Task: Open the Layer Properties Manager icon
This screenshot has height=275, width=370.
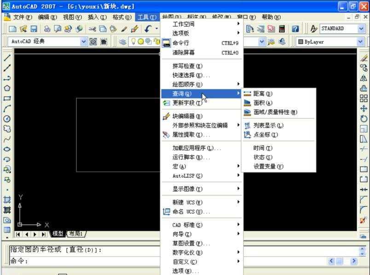Action: point(122,42)
